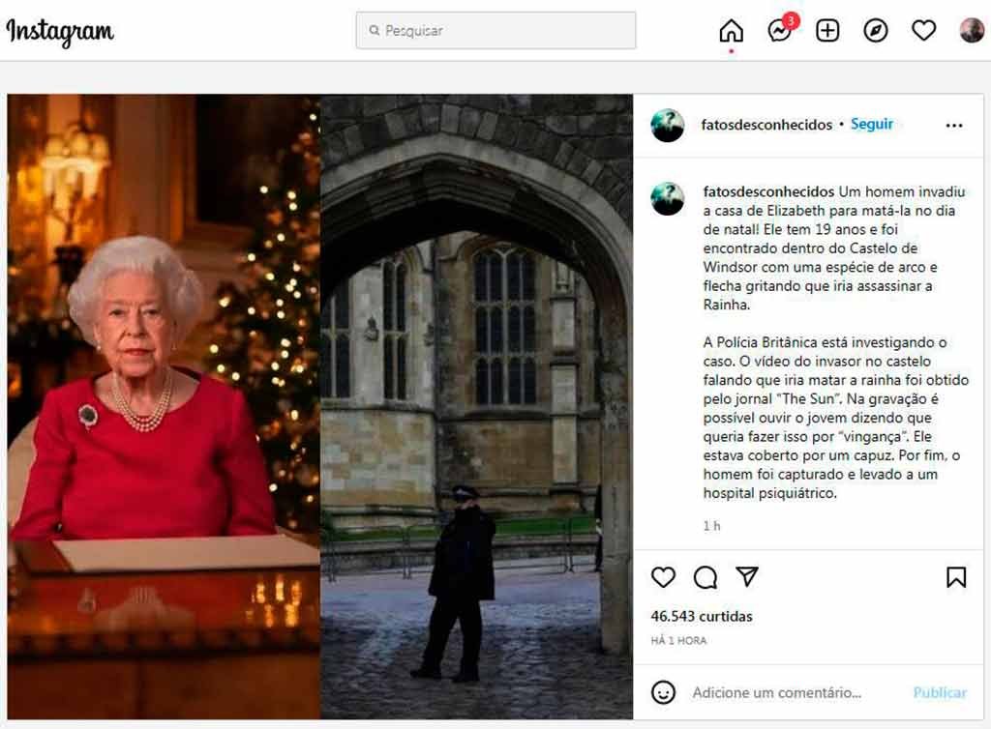
Task: Open your profile avatar menu
Action: (972, 31)
